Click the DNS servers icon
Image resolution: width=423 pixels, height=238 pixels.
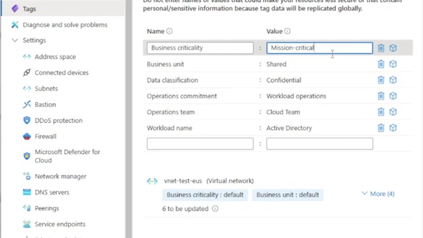26,192
